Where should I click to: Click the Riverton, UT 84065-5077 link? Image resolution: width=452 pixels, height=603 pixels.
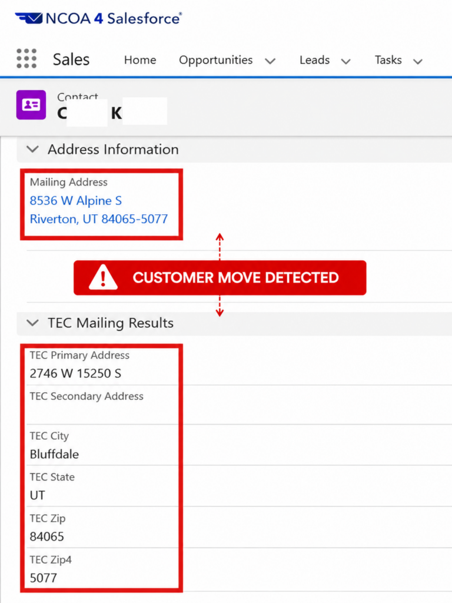click(x=99, y=219)
